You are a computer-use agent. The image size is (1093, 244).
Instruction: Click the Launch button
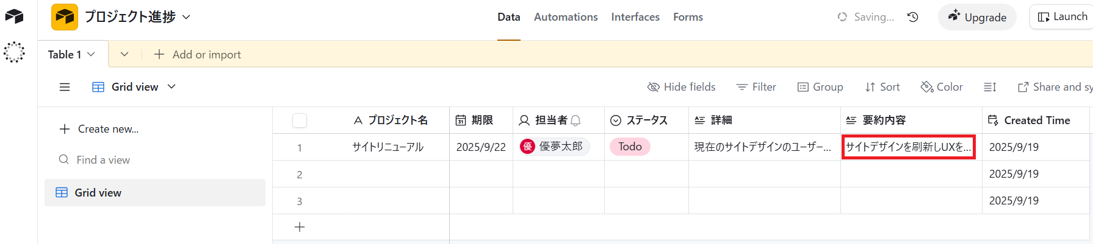pyautogui.click(x=1062, y=17)
